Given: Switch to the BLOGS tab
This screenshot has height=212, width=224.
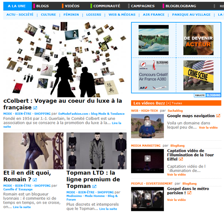Looking at the screenshot, I should (43, 6).
